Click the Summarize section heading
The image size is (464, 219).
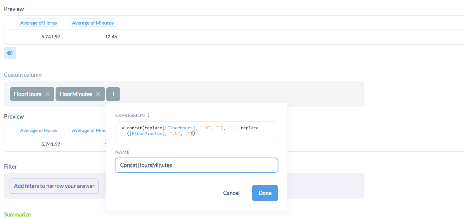pos(17,214)
